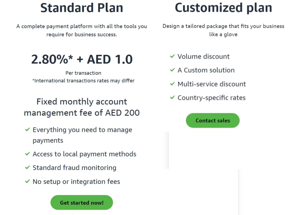Click checkmark beside "Everything you need to manage payments"
The width and height of the screenshot is (303, 215).
pyautogui.click(x=28, y=130)
